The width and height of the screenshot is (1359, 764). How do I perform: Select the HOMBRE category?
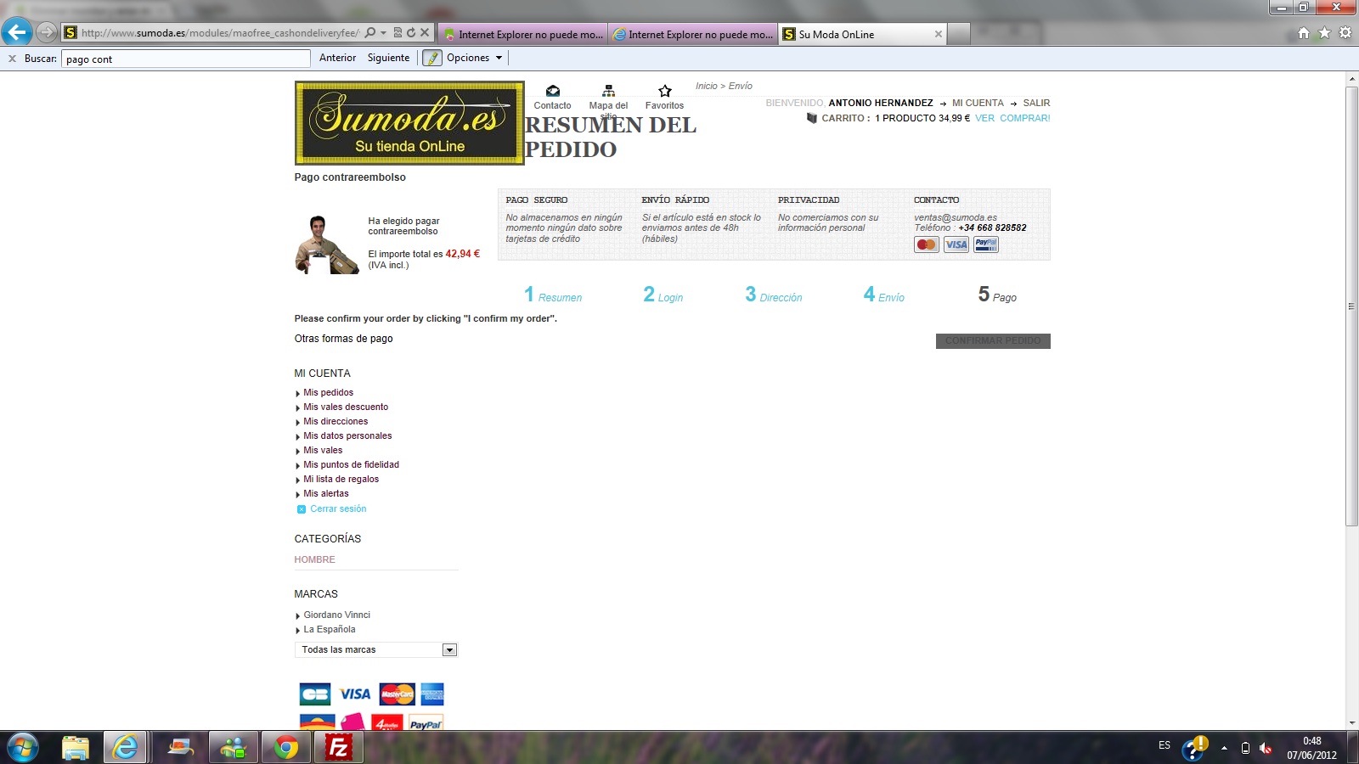314,559
